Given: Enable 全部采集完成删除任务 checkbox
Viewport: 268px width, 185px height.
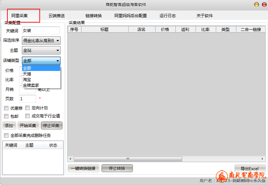Looking at the screenshot, I should pyautogui.click(x=6, y=136).
